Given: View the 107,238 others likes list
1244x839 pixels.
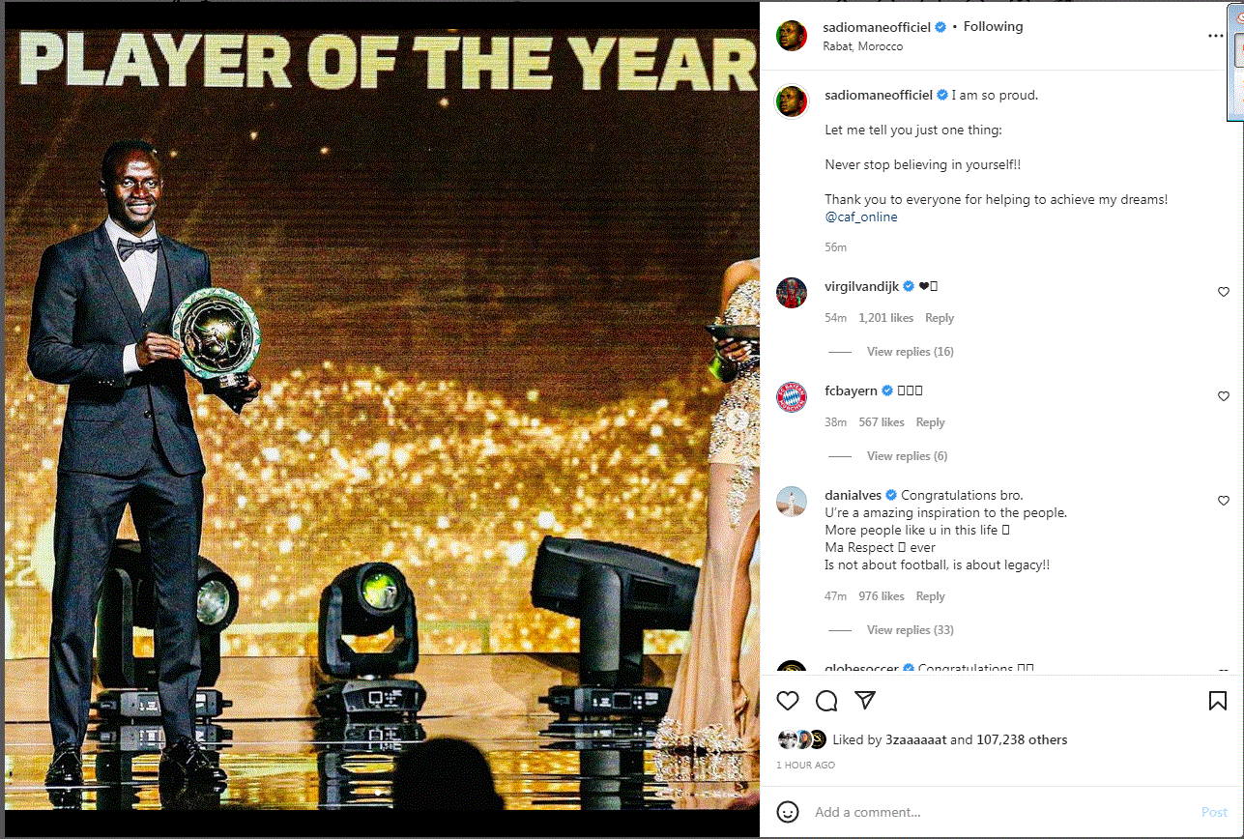Looking at the screenshot, I should [1022, 740].
